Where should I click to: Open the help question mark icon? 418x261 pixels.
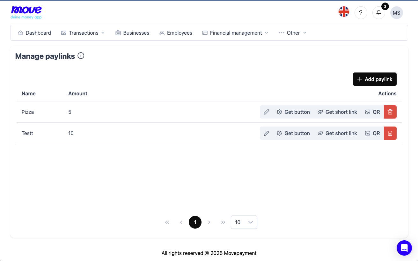coord(361,13)
